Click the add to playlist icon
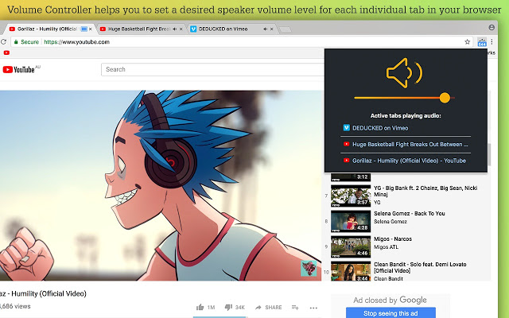Screen dimensions: 509x318 pos(295,307)
